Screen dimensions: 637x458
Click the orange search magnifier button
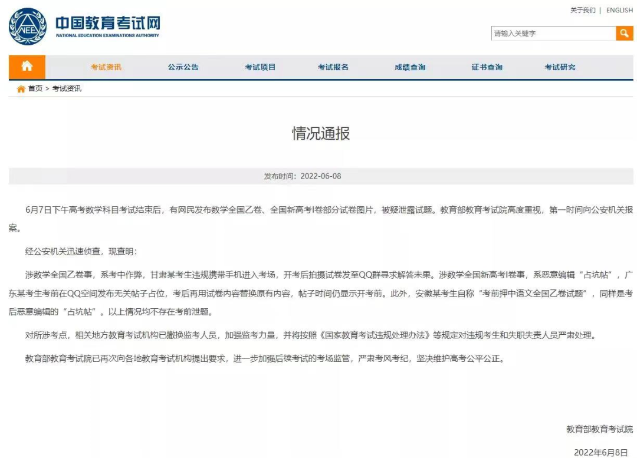(x=625, y=33)
